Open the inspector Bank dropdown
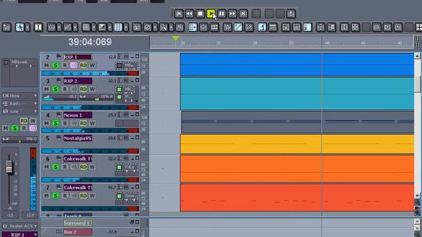Viewport: 422px width, 237px height. [20, 103]
